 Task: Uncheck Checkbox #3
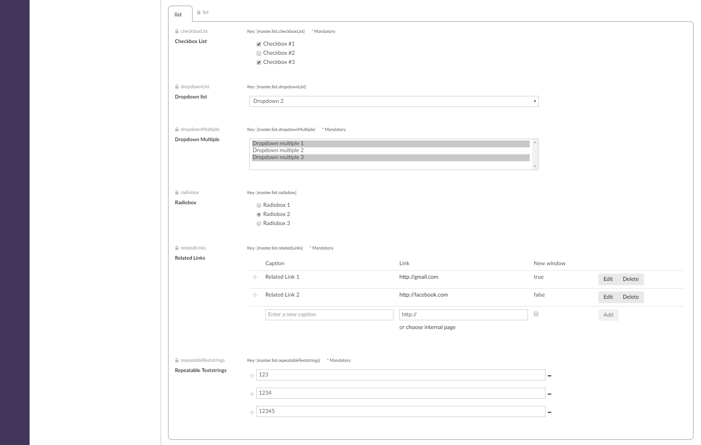tap(259, 62)
